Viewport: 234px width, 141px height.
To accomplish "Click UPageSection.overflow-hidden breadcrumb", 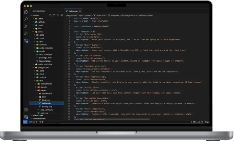I will pyautogui.click(x=138, y=15).
